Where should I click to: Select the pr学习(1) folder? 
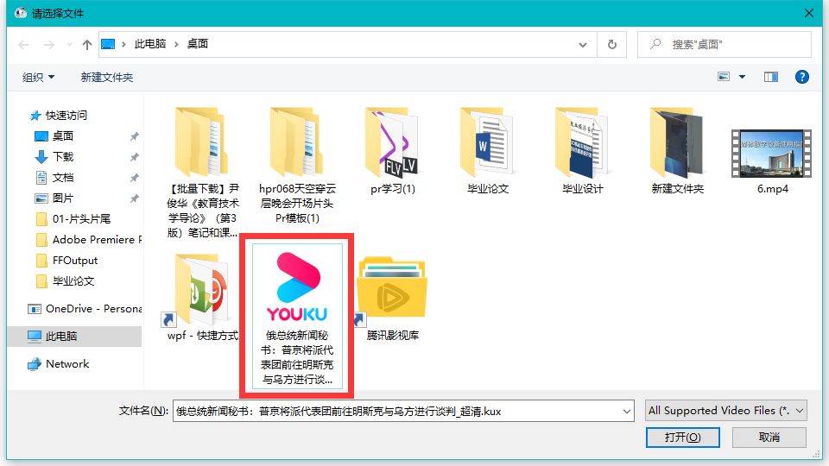point(392,151)
